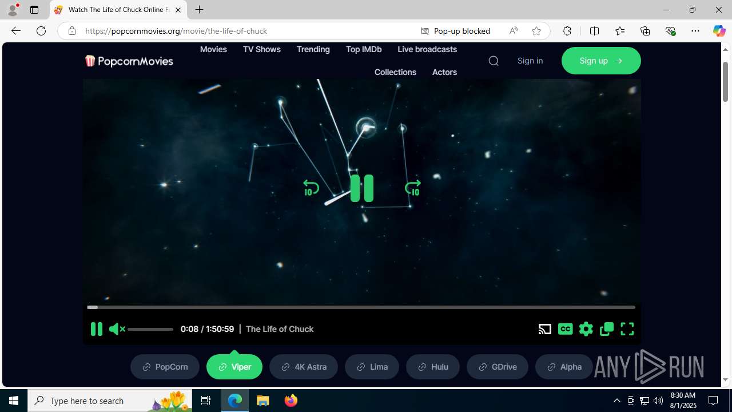Select the PopCorn server
Viewport: 732px width, 412px height.
click(x=165, y=367)
